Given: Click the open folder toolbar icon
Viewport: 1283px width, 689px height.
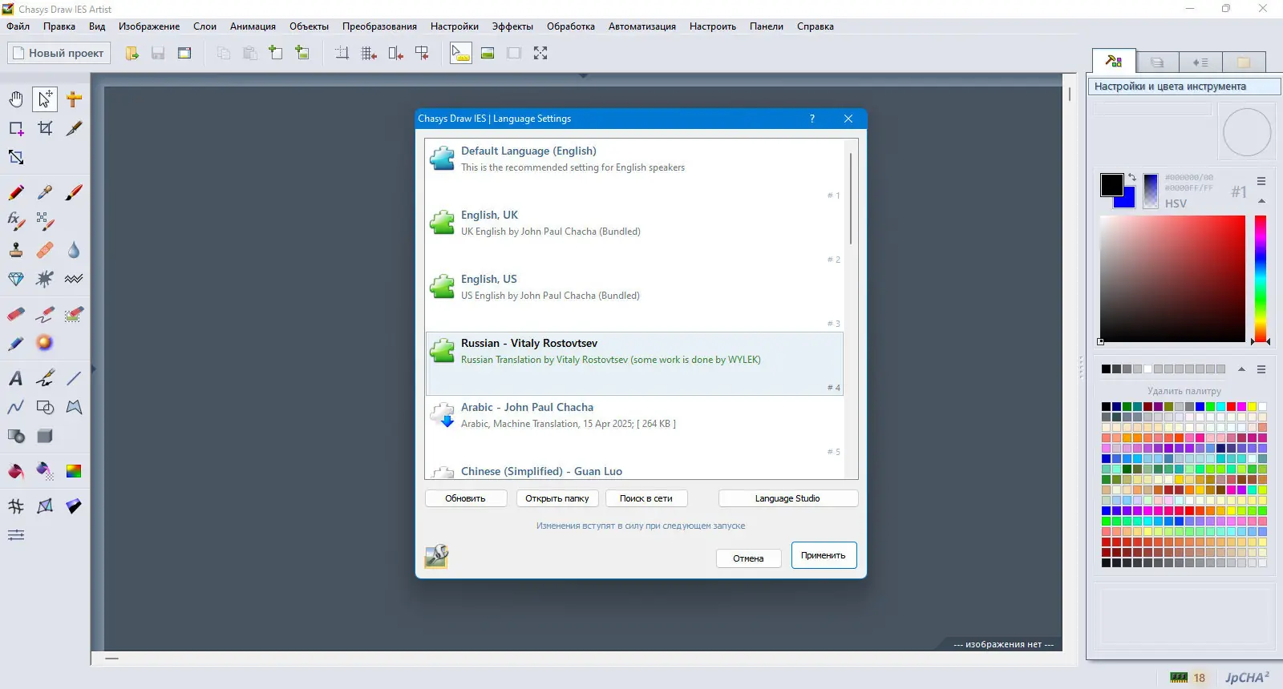Looking at the screenshot, I should click(132, 53).
